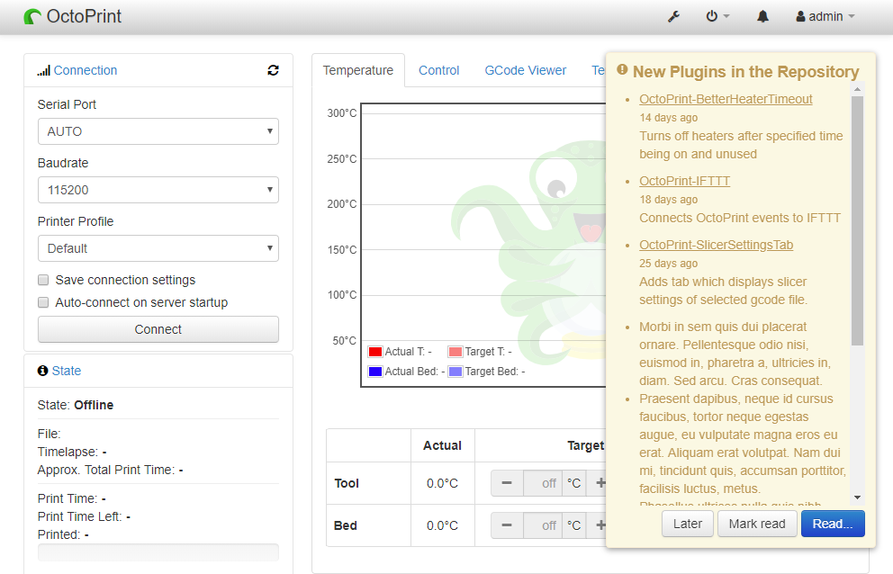Click the Connect button

click(158, 329)
